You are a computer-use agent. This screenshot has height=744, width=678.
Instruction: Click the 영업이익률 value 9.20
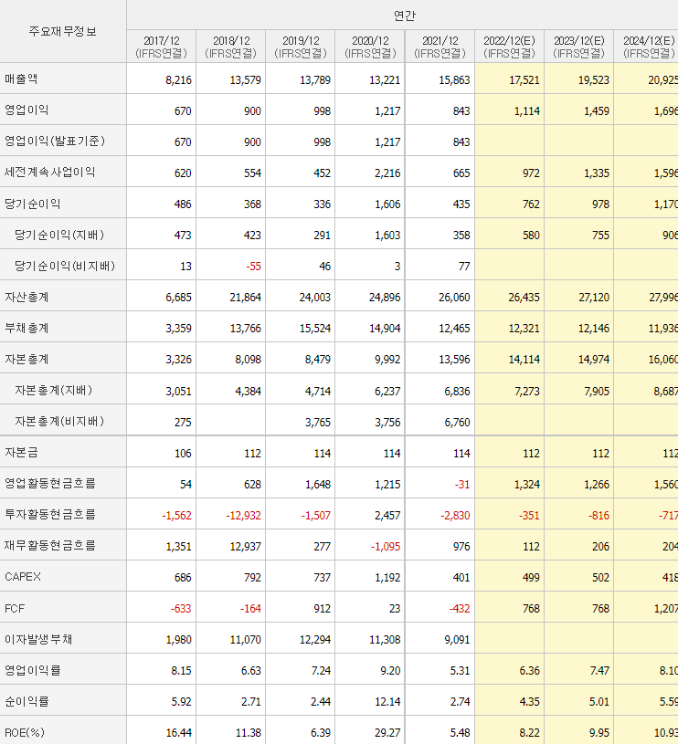coord(390,671)
